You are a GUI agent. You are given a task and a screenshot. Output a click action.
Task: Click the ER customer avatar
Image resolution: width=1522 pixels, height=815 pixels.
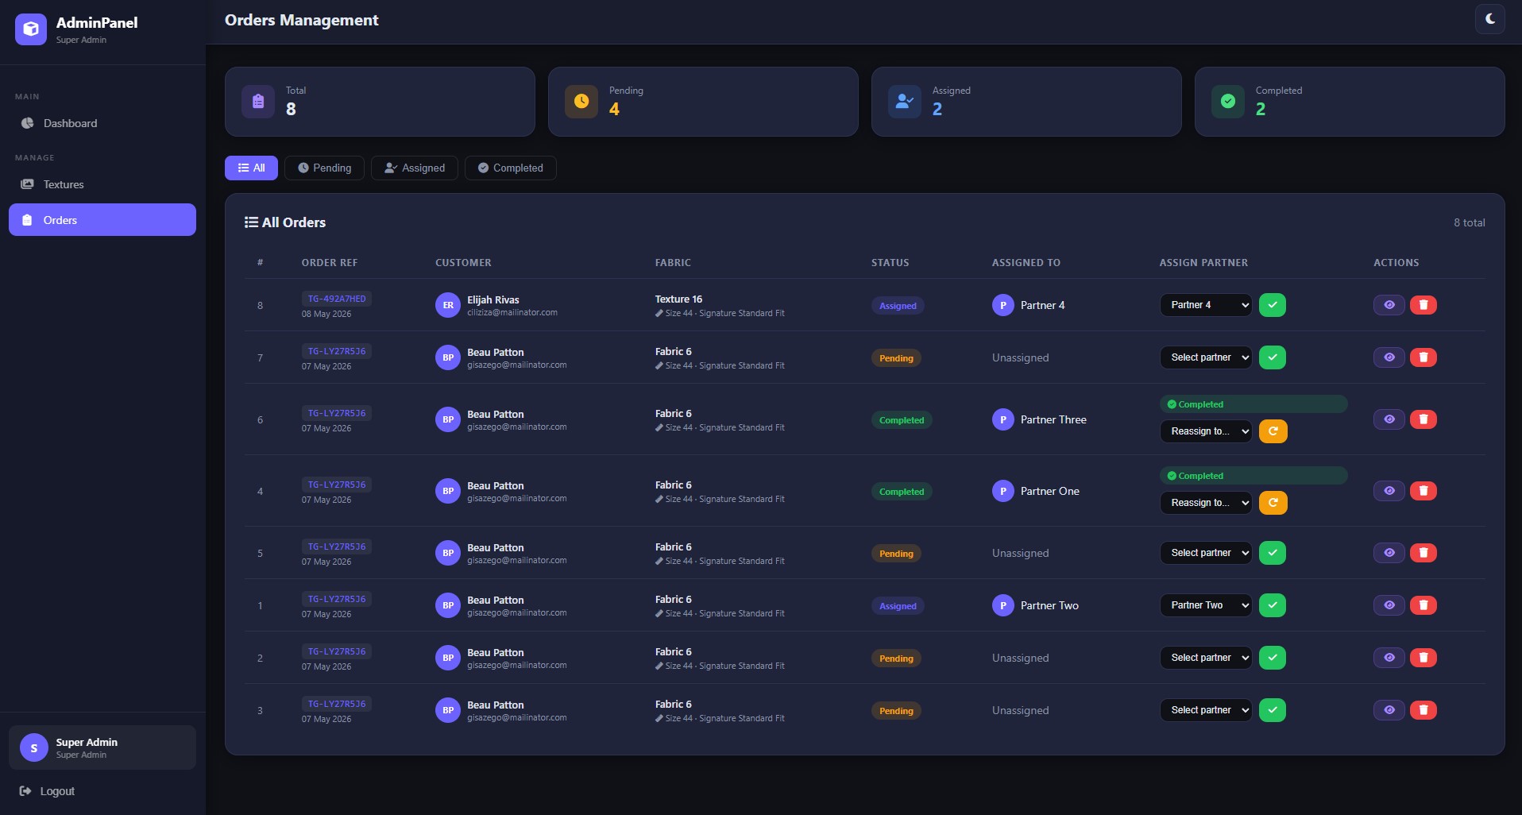[x=448, y=305]
